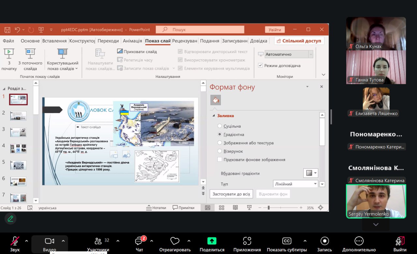Screen dimensions: 417x254
Task: Select slide 3 thumbnail in panel
Action: [18, 132]
